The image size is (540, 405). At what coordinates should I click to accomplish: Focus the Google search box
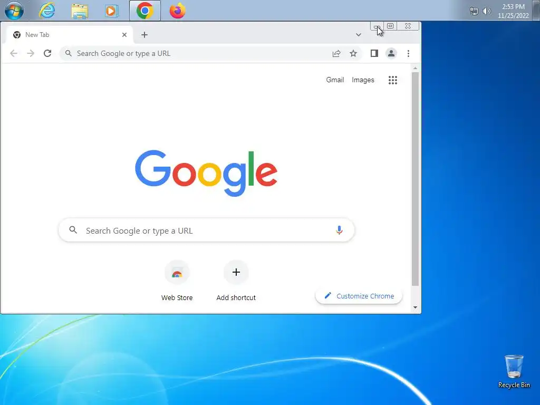(x=206, y=230)
